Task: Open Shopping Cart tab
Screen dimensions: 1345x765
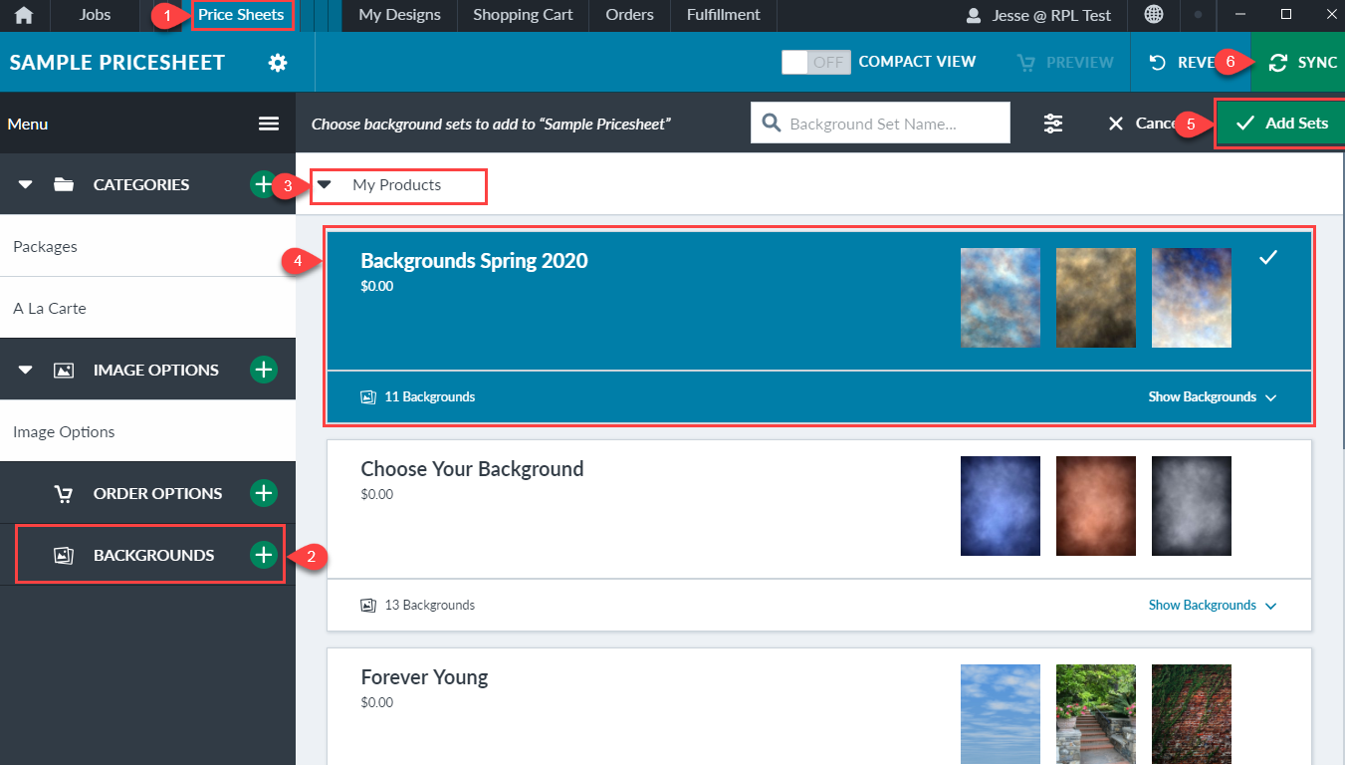Action: tap(523, 15)
